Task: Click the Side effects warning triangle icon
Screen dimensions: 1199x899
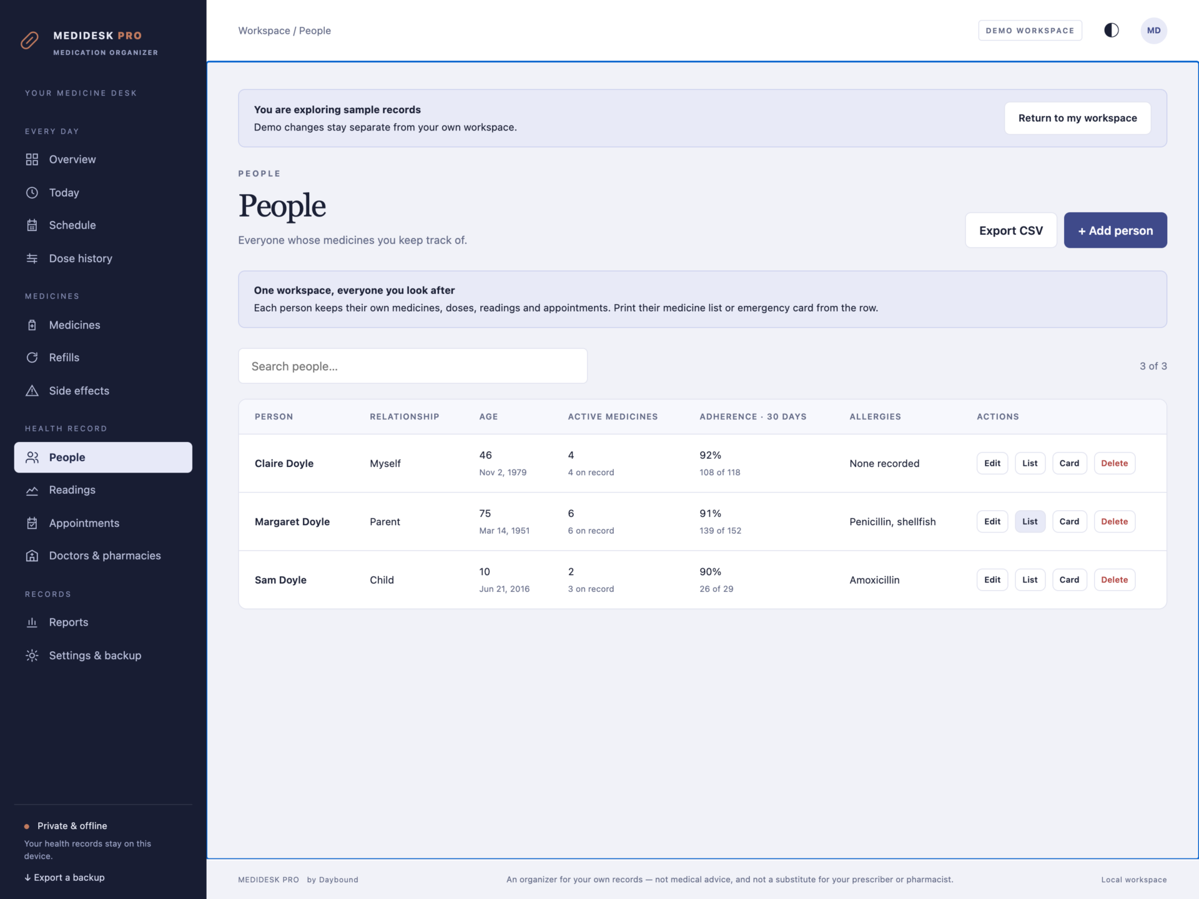Action: click(32, 391)
